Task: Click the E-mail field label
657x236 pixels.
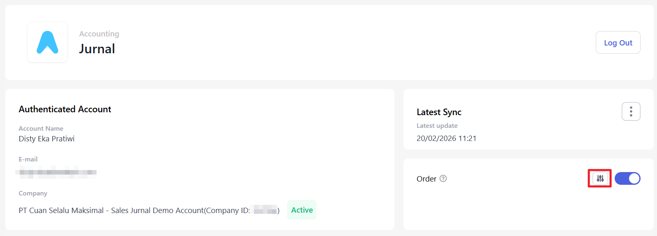Action: 28,159
